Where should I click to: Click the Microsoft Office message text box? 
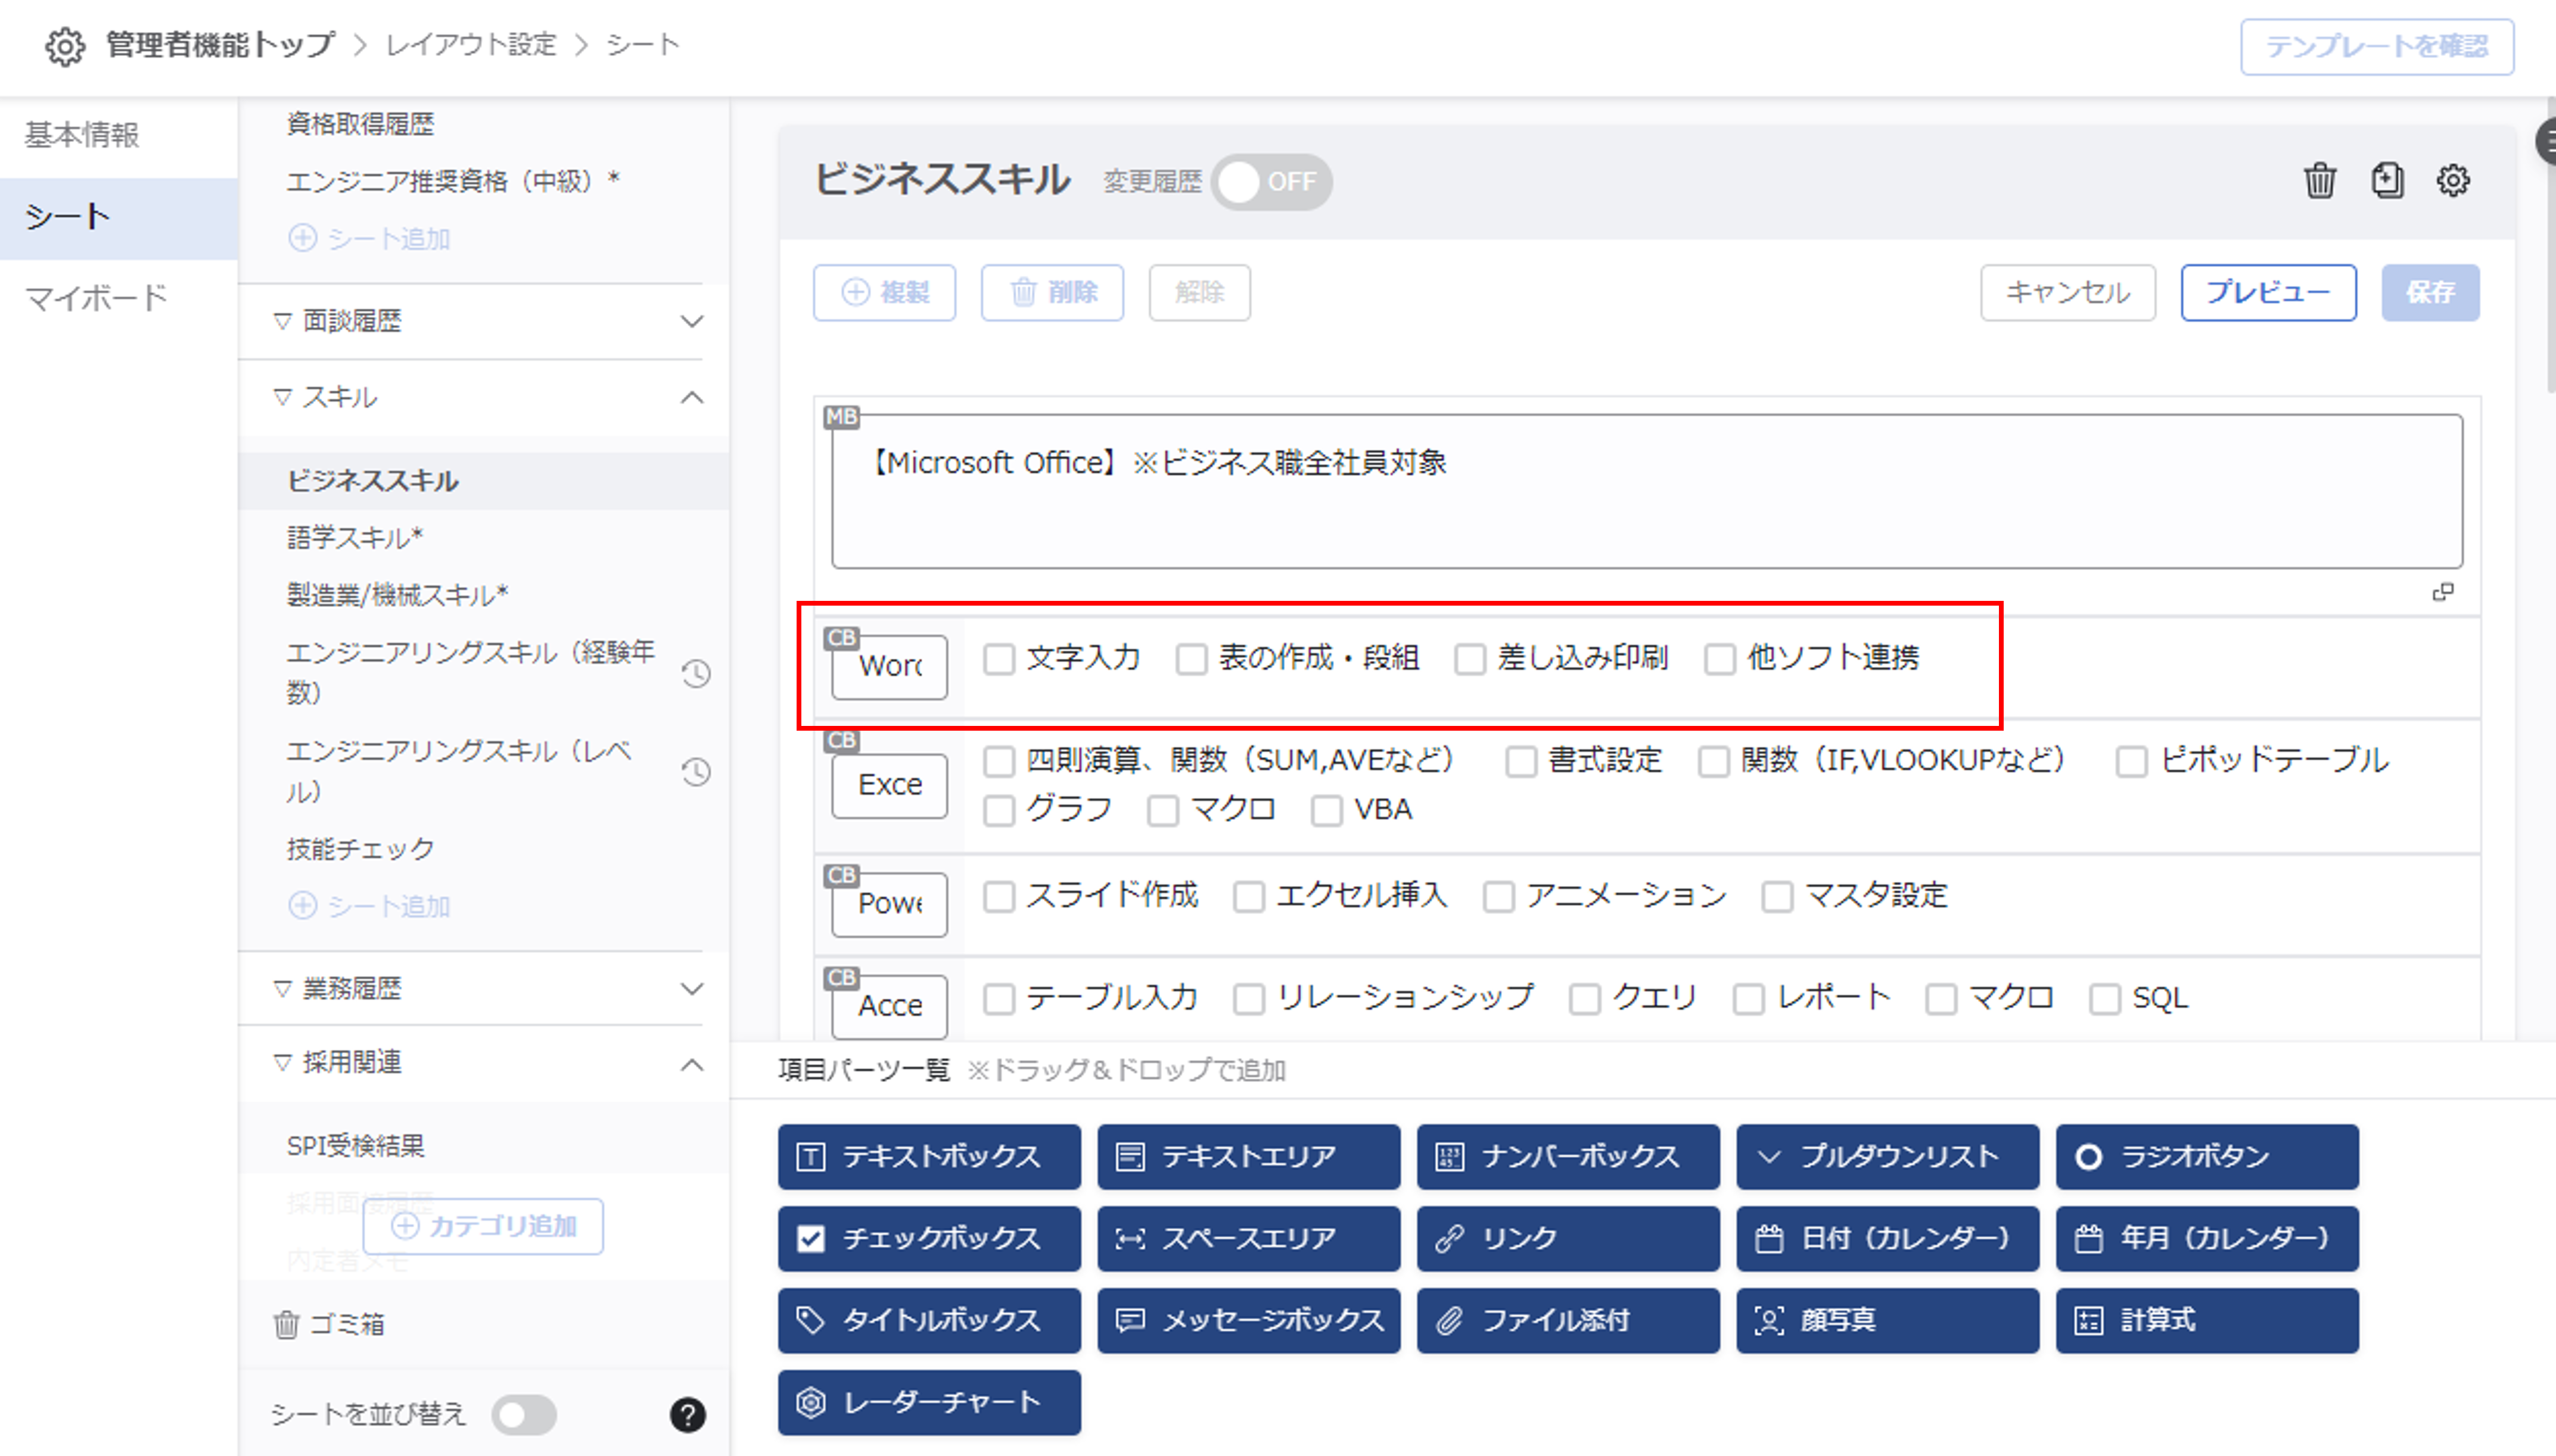click(1646, 490)
